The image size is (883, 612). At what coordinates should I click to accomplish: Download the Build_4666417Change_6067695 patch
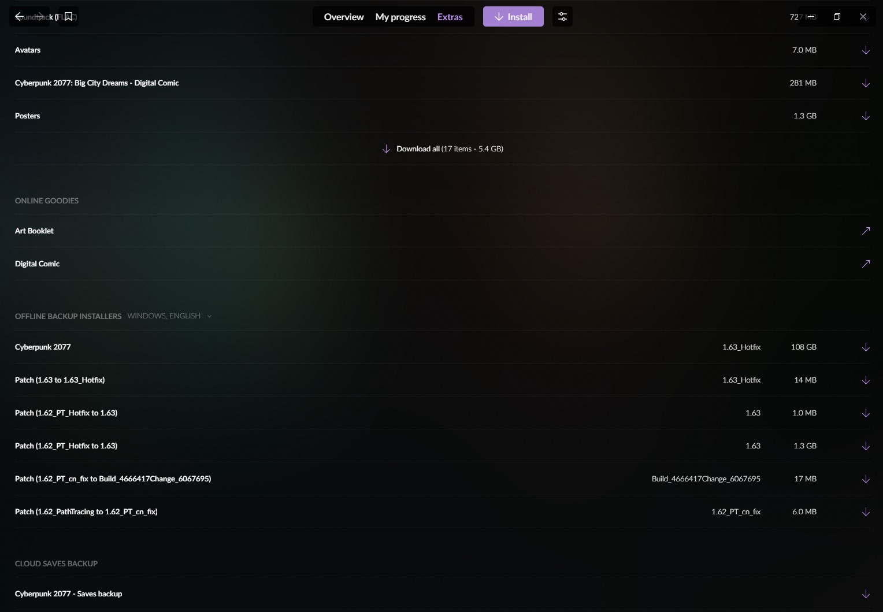[866, 479]
